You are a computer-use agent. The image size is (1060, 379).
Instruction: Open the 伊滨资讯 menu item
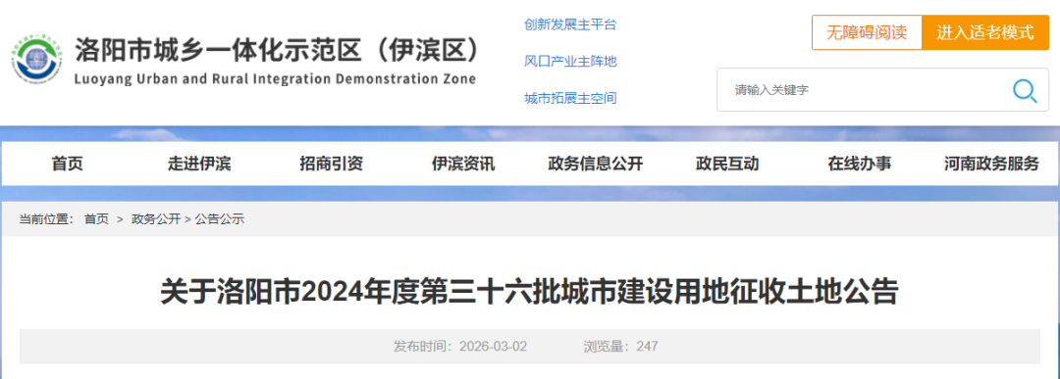[463, 164]
